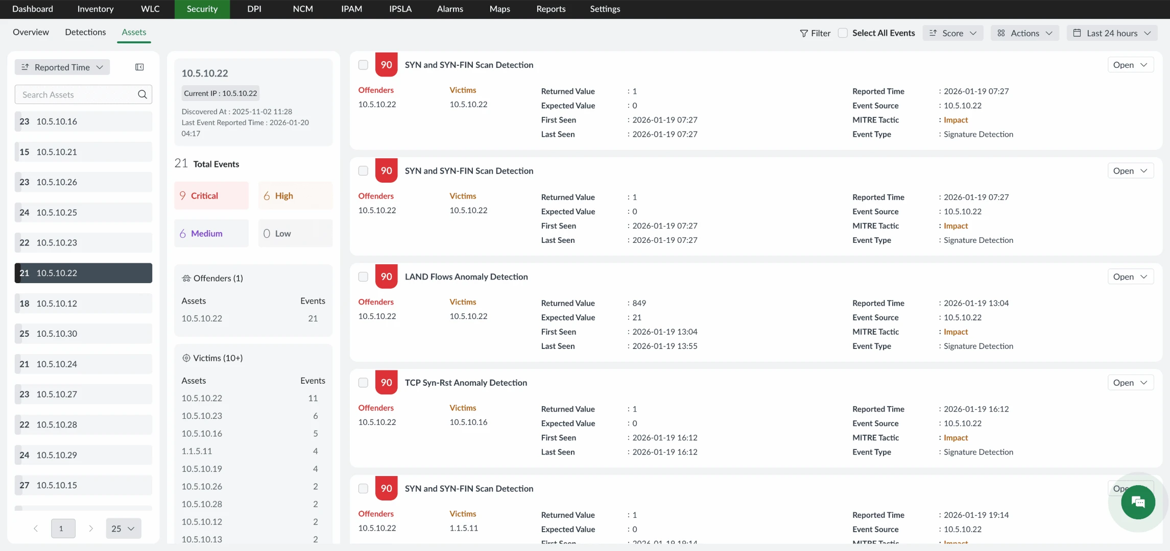Click the calendar icon on Last 24 hours
Image resolution: width=1170 pixels, height=551 pixels.
pyautogui.click(x=1079, y=33)
